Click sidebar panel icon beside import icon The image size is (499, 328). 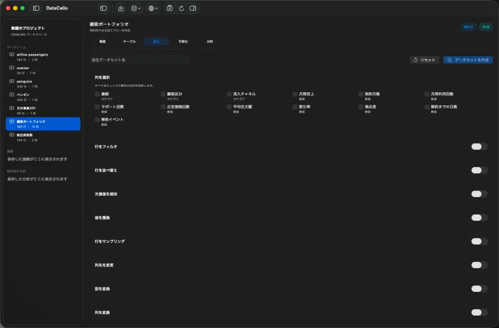(104, 8)
